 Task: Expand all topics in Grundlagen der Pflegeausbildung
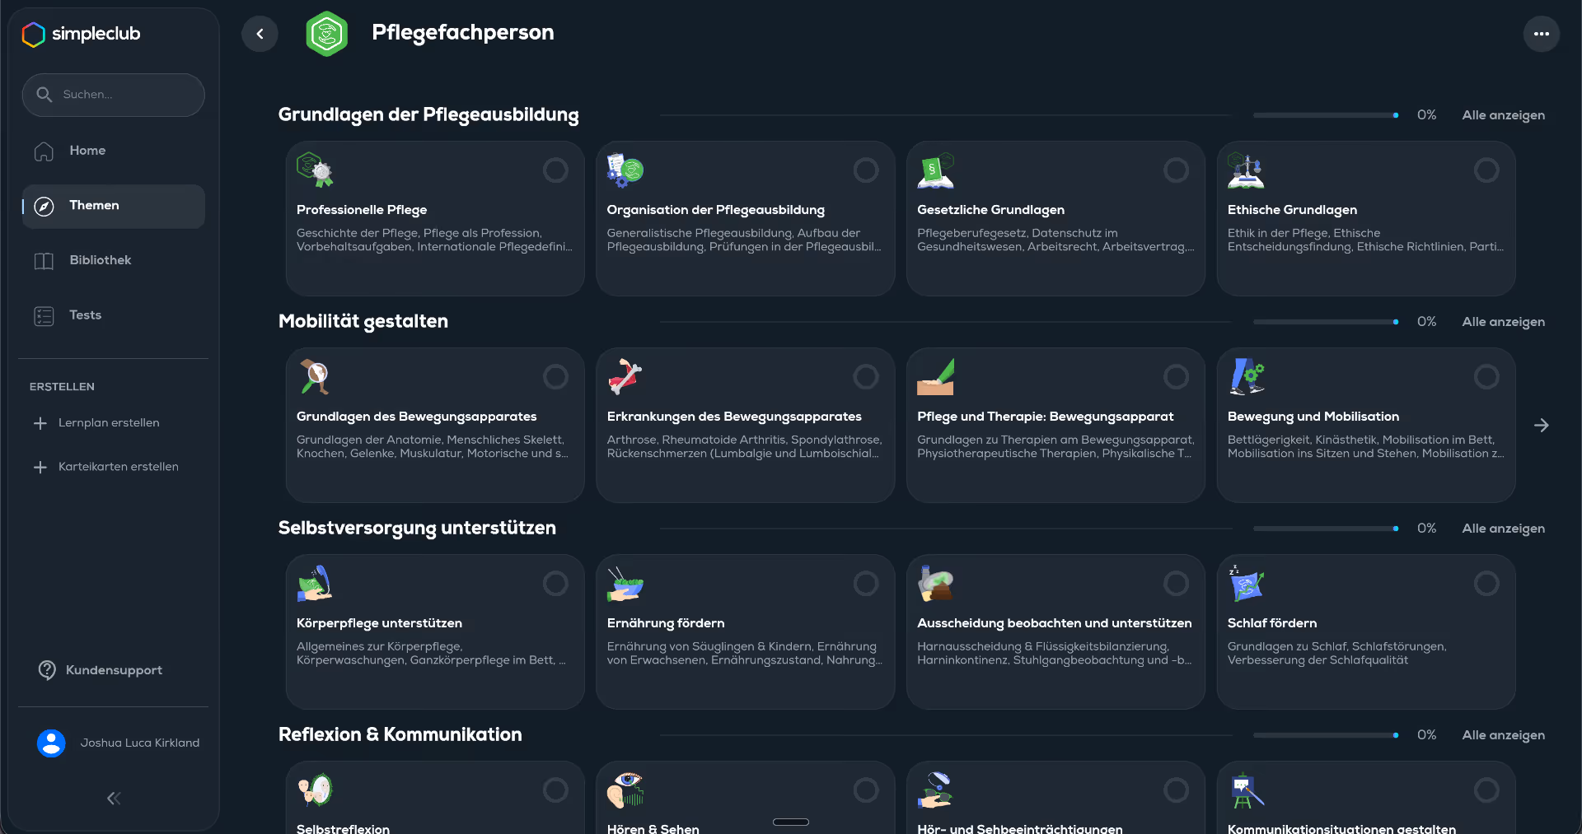[1503, 115]
